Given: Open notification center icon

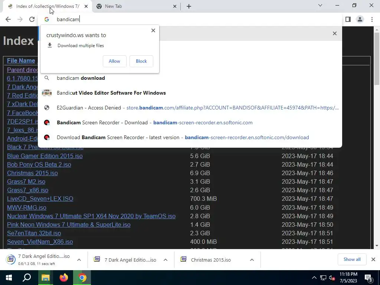Looking at the screenshot, I should [368, 278].
